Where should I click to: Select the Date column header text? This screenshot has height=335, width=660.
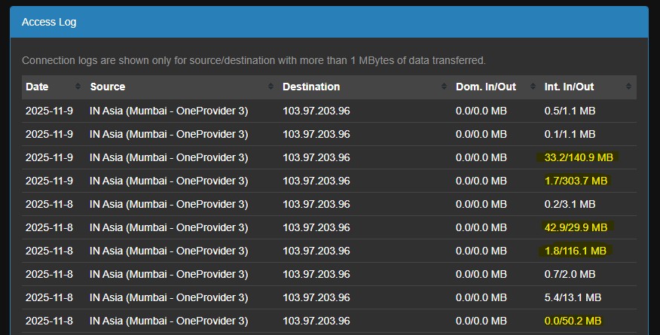(37, 87)
